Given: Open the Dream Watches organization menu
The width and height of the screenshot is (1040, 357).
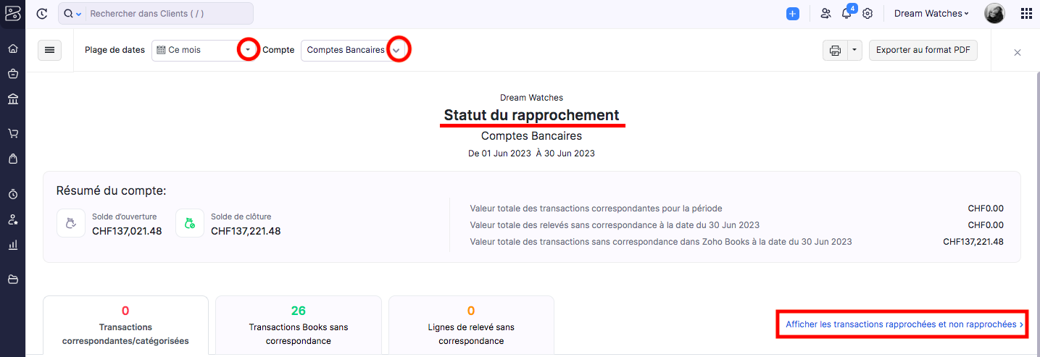Looking at the screenshot, I should coord(931,13).
